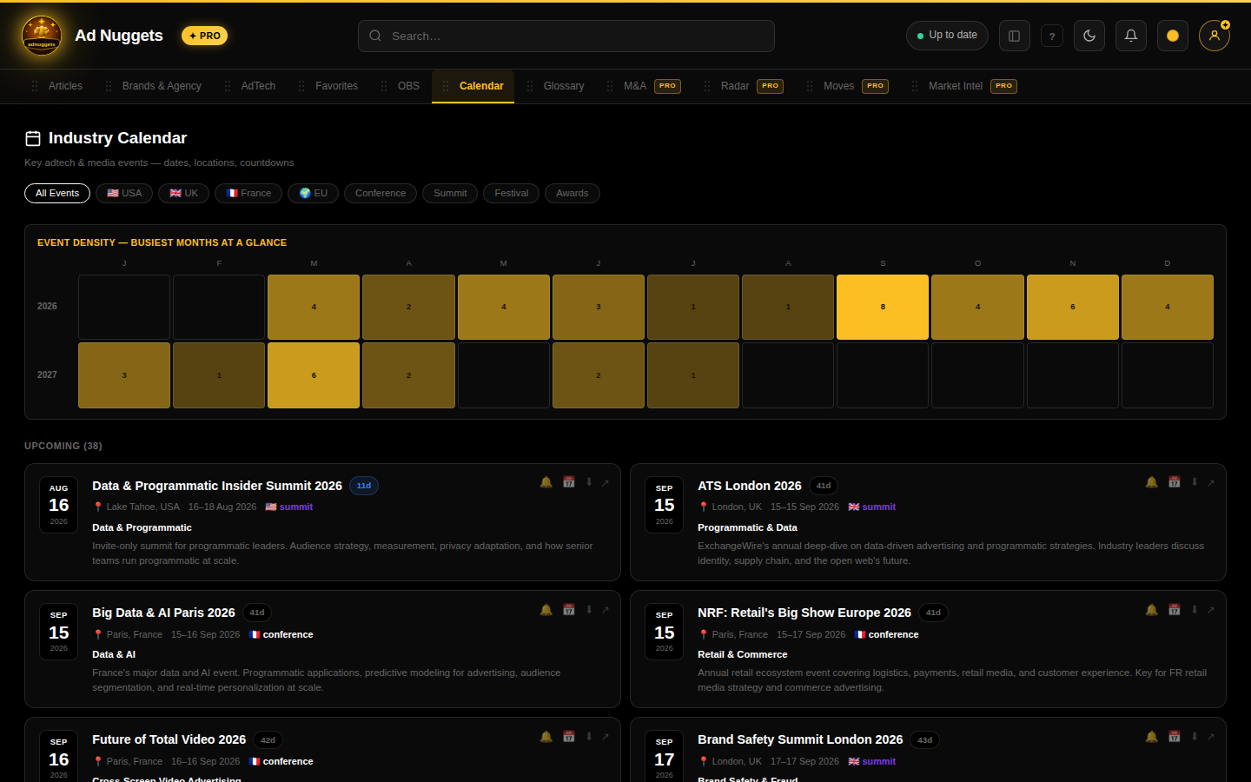Open the ATS London 2026 event title

coord(750,486)
